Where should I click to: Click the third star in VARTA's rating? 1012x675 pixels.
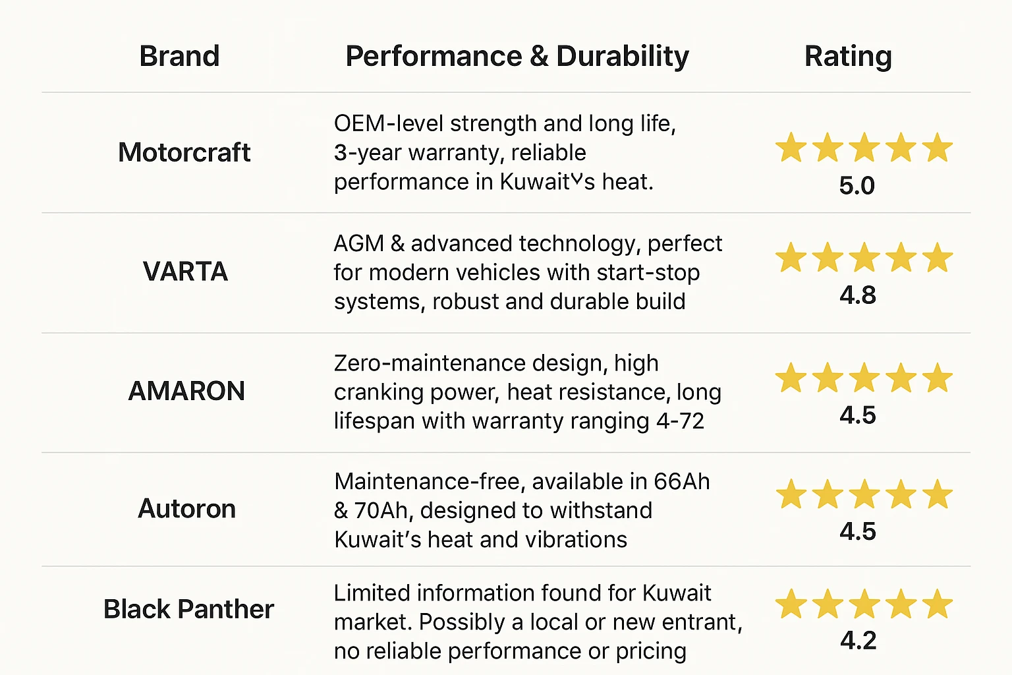(x=864, y=258)
